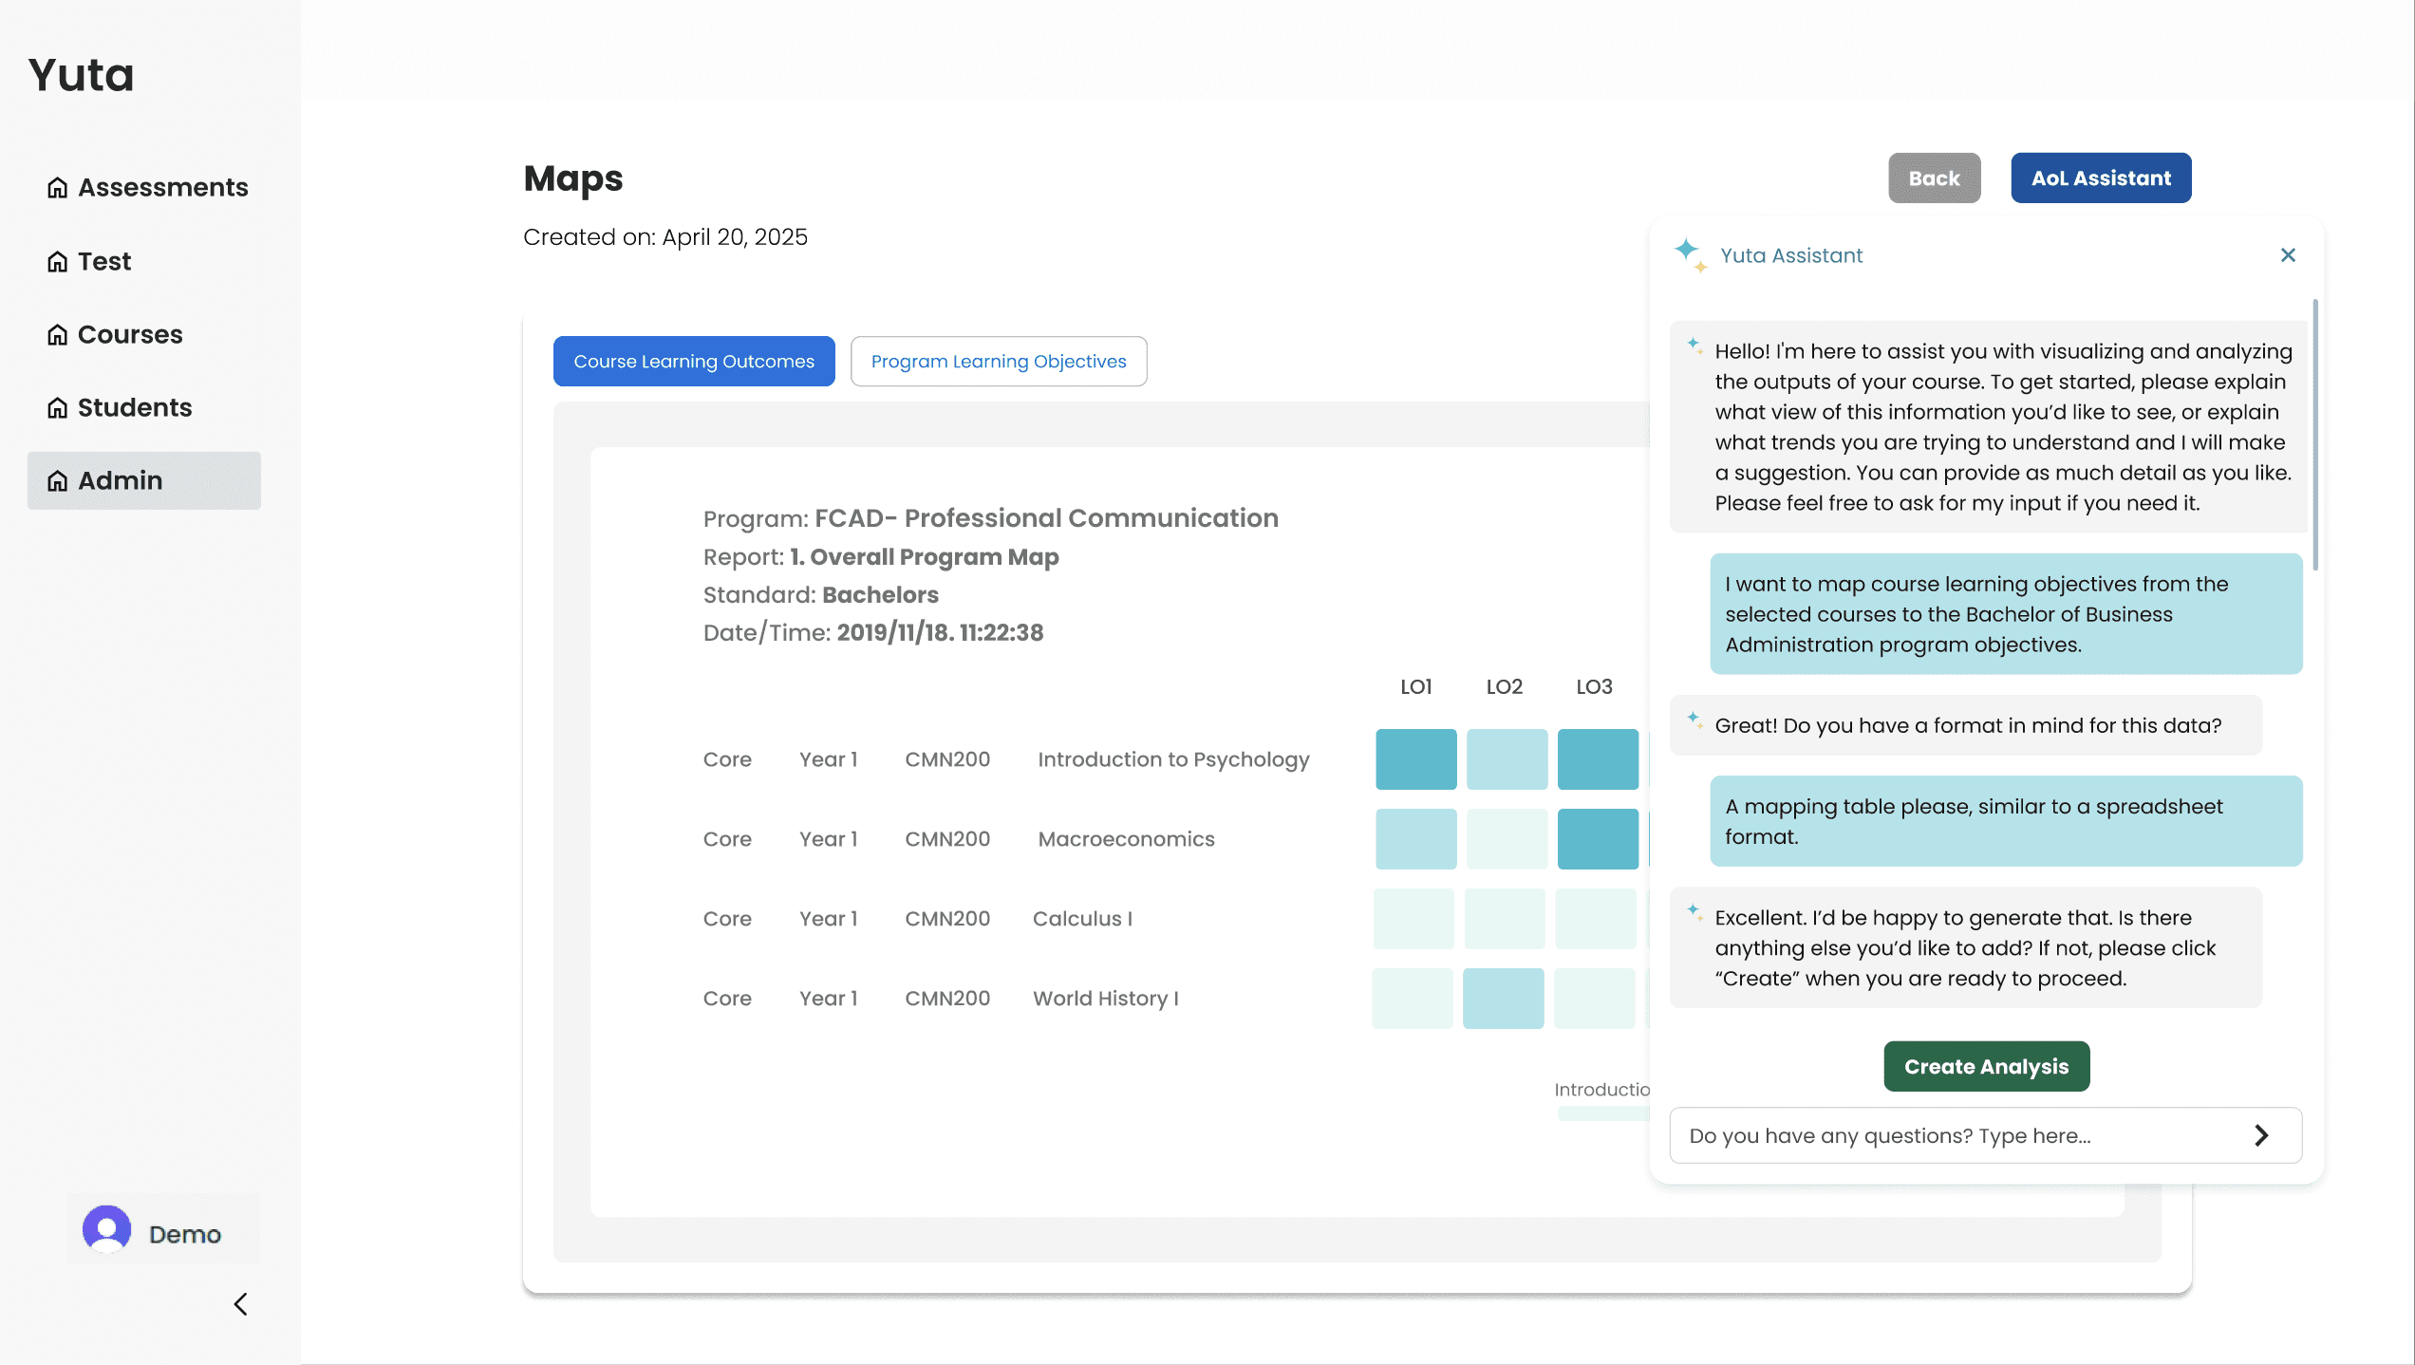Select LO2 cell for World History I
The height and width of the screenshot is (1365, 2415).
point(1503,998)
